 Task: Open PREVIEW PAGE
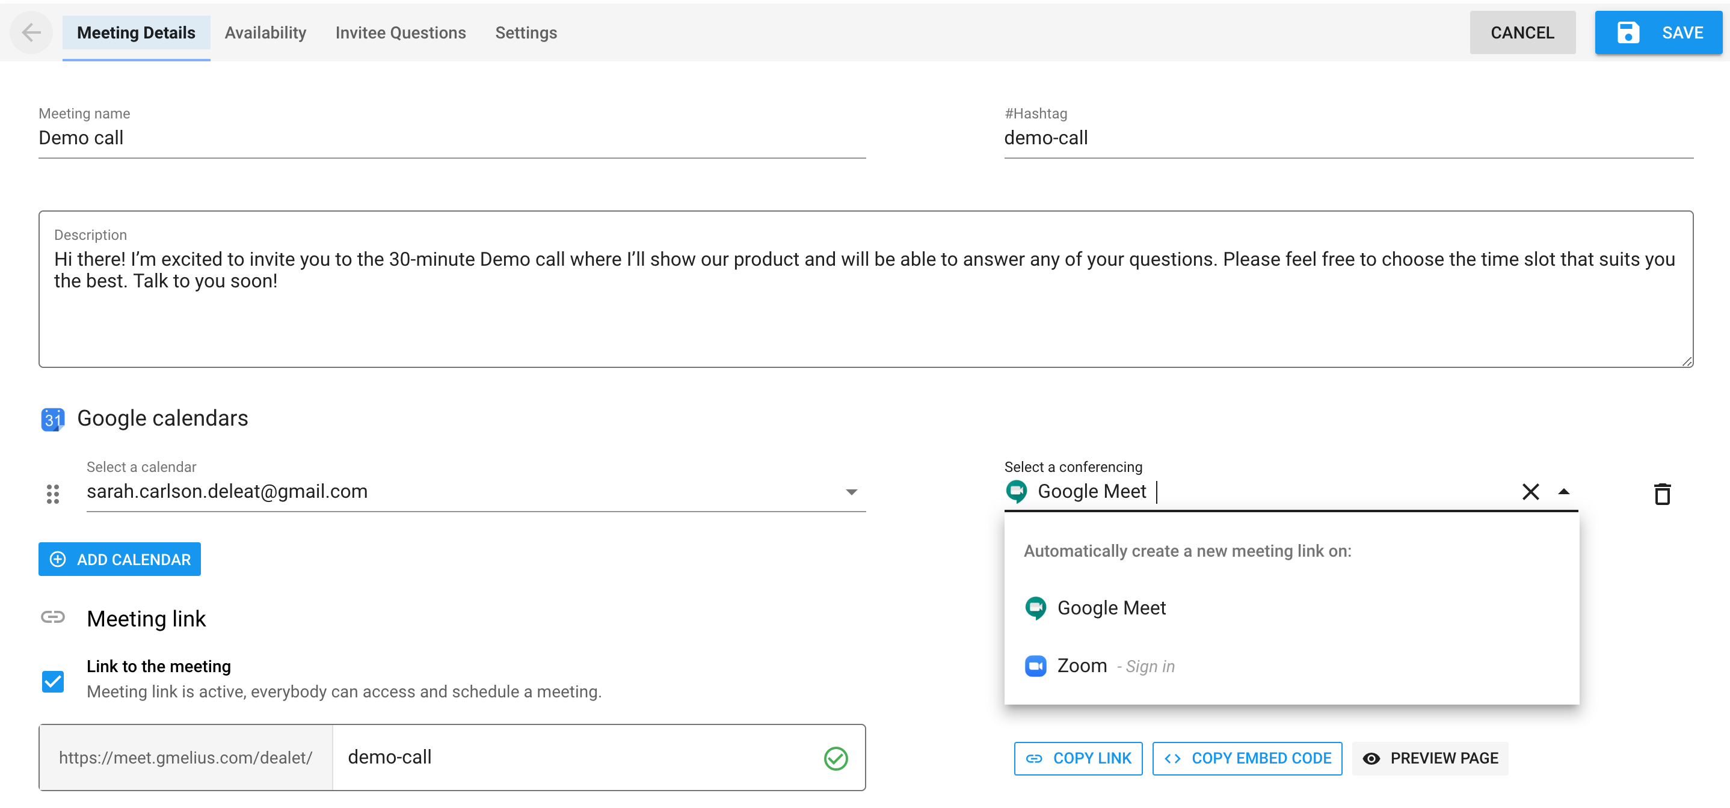(1430, 758)
